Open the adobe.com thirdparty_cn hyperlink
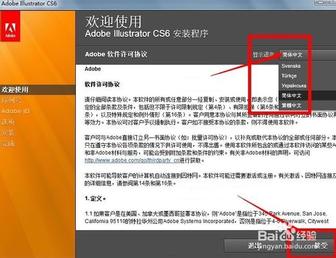The width and height of the screenshot is (336, 258). pos(132,161)
